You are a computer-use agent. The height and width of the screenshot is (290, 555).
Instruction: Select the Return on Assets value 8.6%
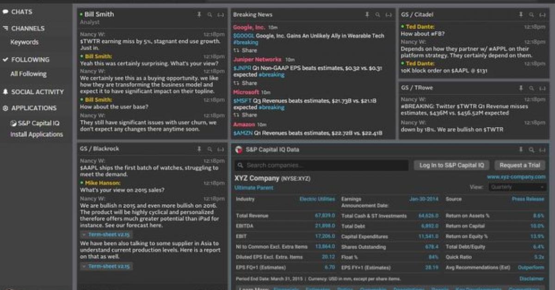(x=539, y=216)
